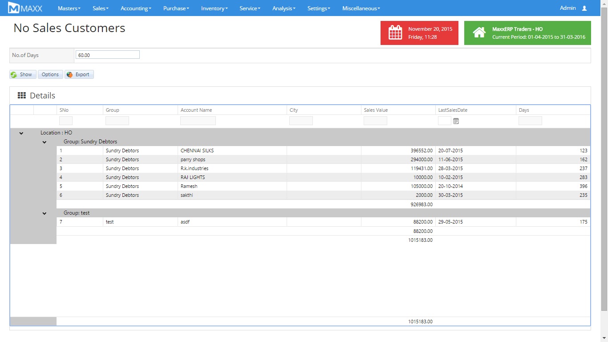
Task: Click the calendar icon in red date panel
Action: pyautogui.click(x=395, y=33)
